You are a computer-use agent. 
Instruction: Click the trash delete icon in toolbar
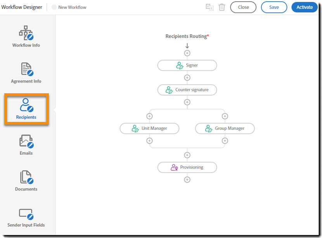pos(222,7)
